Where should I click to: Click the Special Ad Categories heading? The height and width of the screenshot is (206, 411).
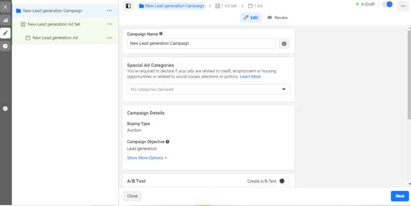point(150,65)
